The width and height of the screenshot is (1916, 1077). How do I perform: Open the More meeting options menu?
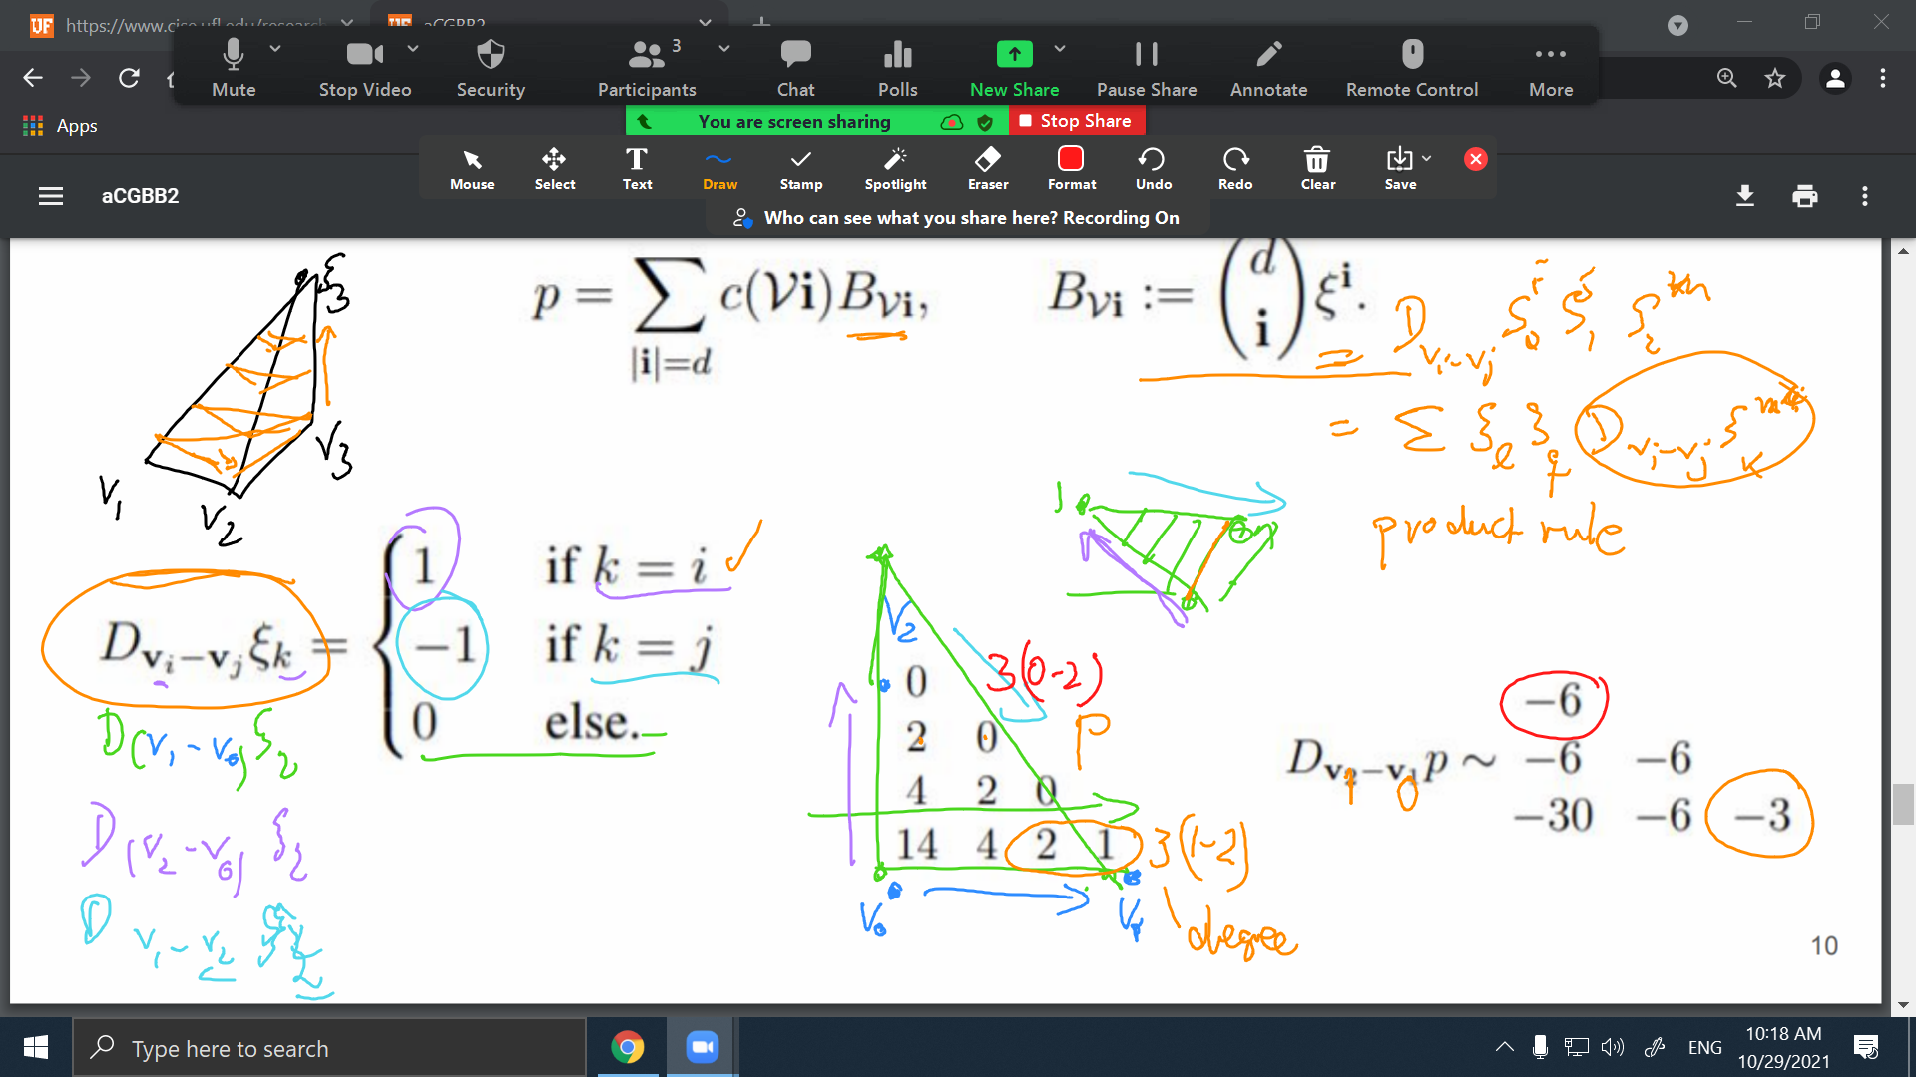(x=1550, y=68)
